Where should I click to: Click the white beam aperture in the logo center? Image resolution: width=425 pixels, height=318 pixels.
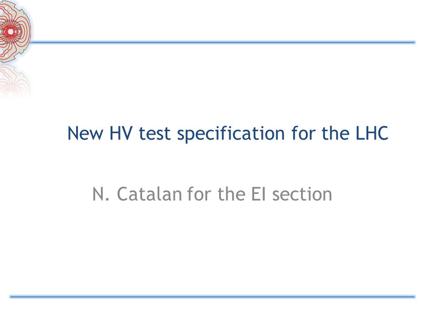[11, 32]
